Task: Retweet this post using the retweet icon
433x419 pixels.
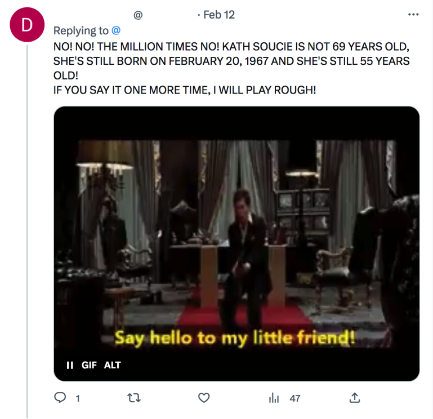Action: coord(133,398)
